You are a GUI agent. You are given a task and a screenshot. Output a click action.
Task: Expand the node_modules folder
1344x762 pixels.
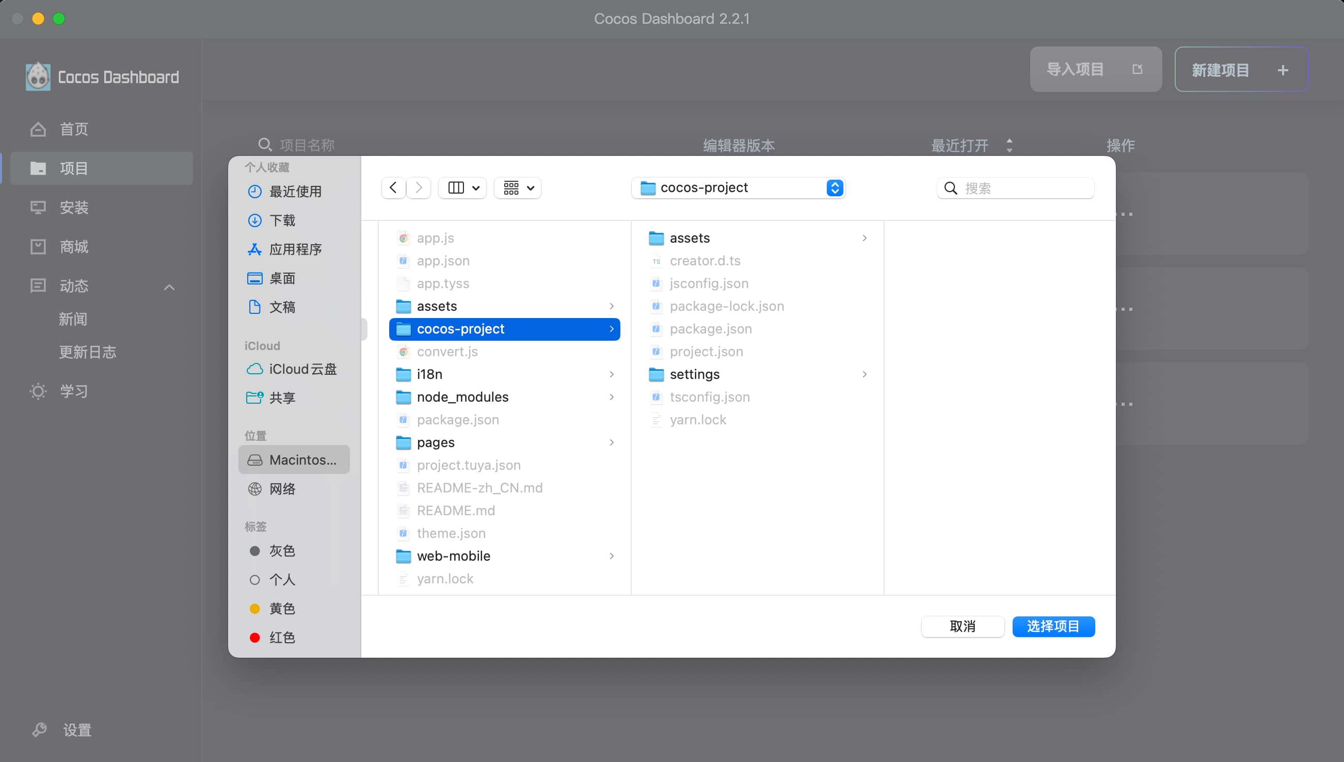coord(462,397)
